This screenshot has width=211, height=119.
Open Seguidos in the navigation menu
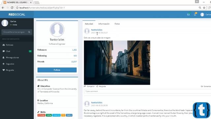[x=17, y=64]
